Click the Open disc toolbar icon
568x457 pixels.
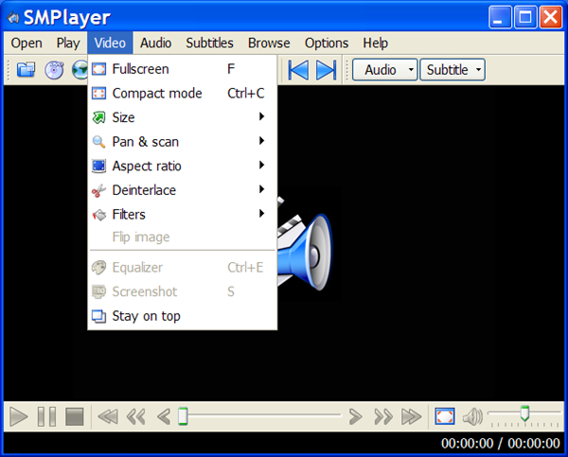tap(54, 70)
